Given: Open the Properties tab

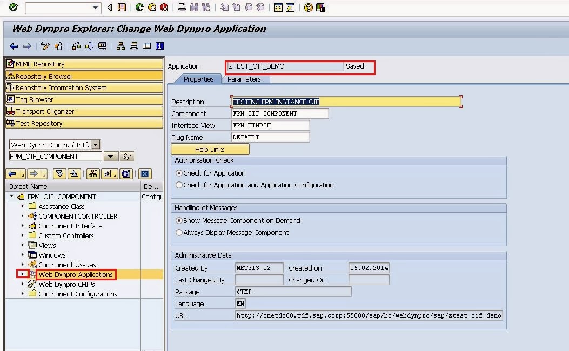Looking at the screenshot, I should coord(198,79).
